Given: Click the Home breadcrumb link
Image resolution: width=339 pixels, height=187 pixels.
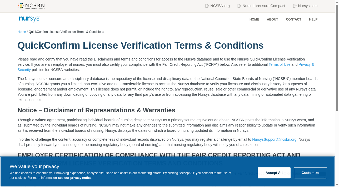Looking at the screenshot, I should [22, 32].
